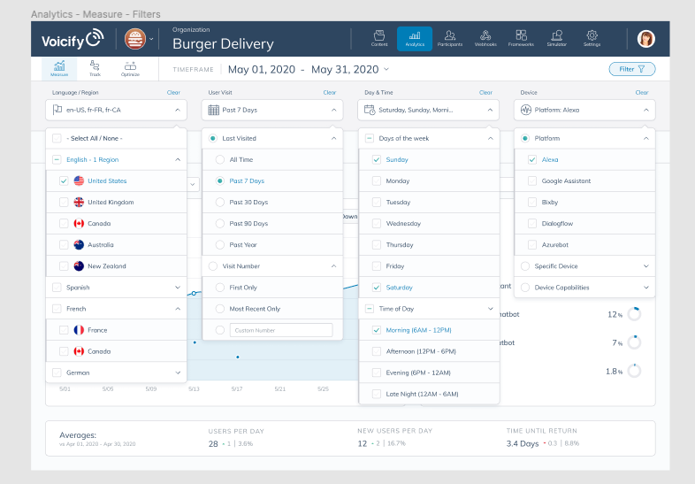This screenshot has width=695, height=484.
Task: Click the calendar icon in User Visit box
Action: (x=214, y=110)
